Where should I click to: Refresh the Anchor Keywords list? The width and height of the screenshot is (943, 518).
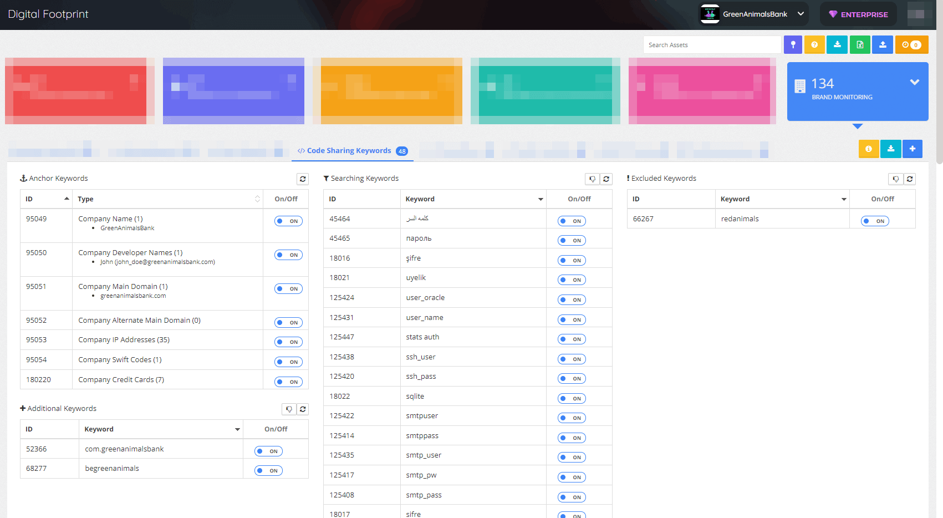pyautogui.click(x=303, y=179)
